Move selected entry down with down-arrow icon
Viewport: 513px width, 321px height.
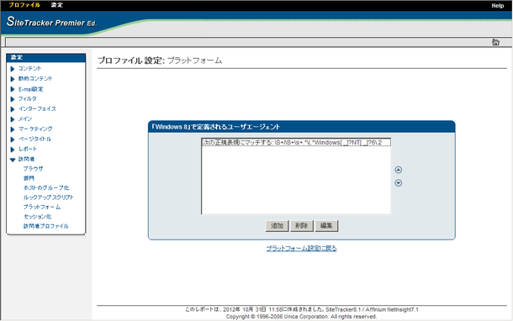398,183
